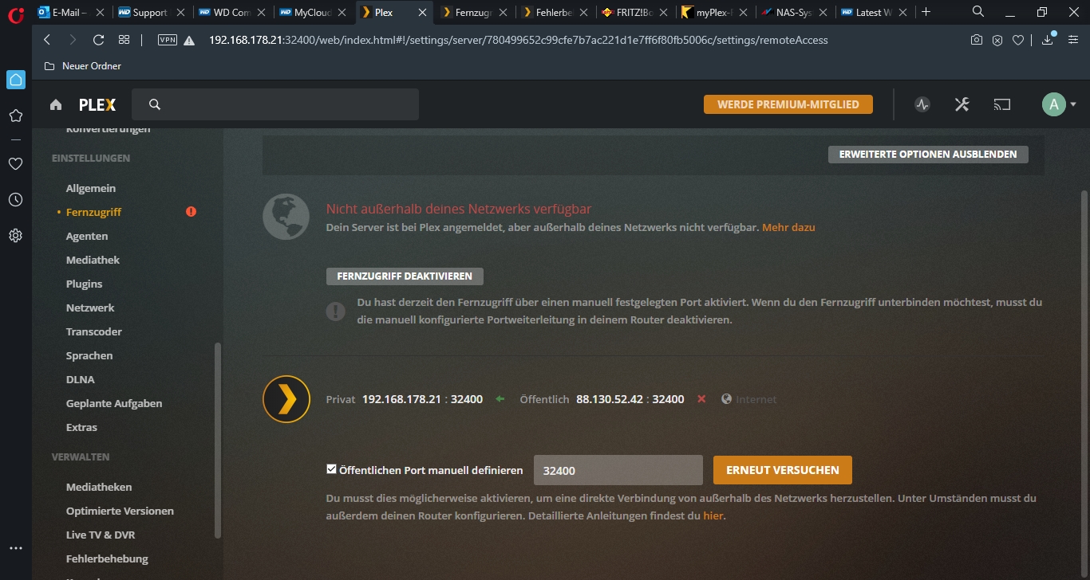
Task: Click the browser forward arrow
Action: (x=73, y=40)
